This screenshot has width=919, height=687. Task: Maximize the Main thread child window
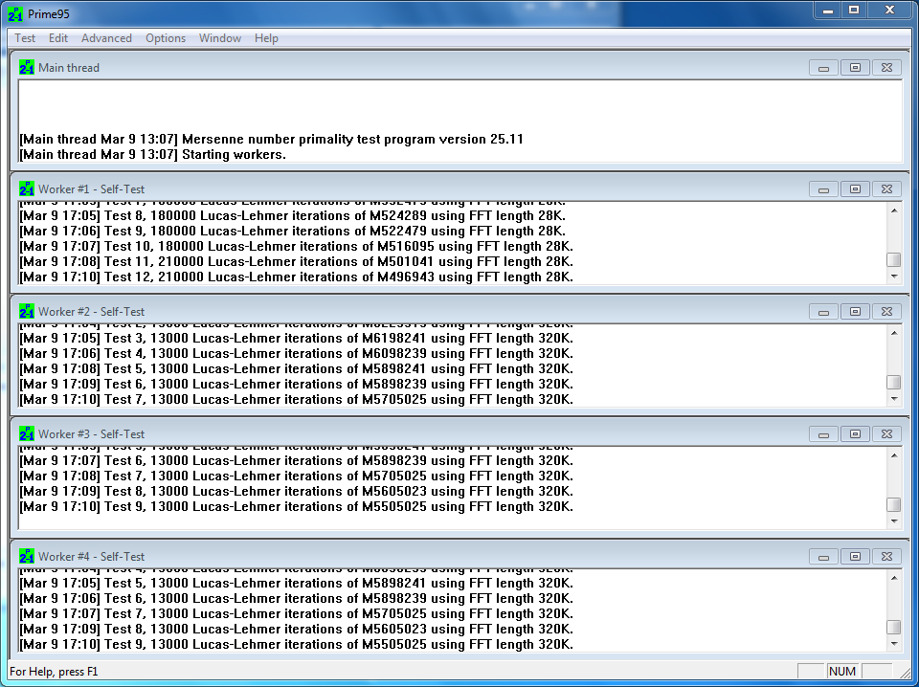point(855,68)
